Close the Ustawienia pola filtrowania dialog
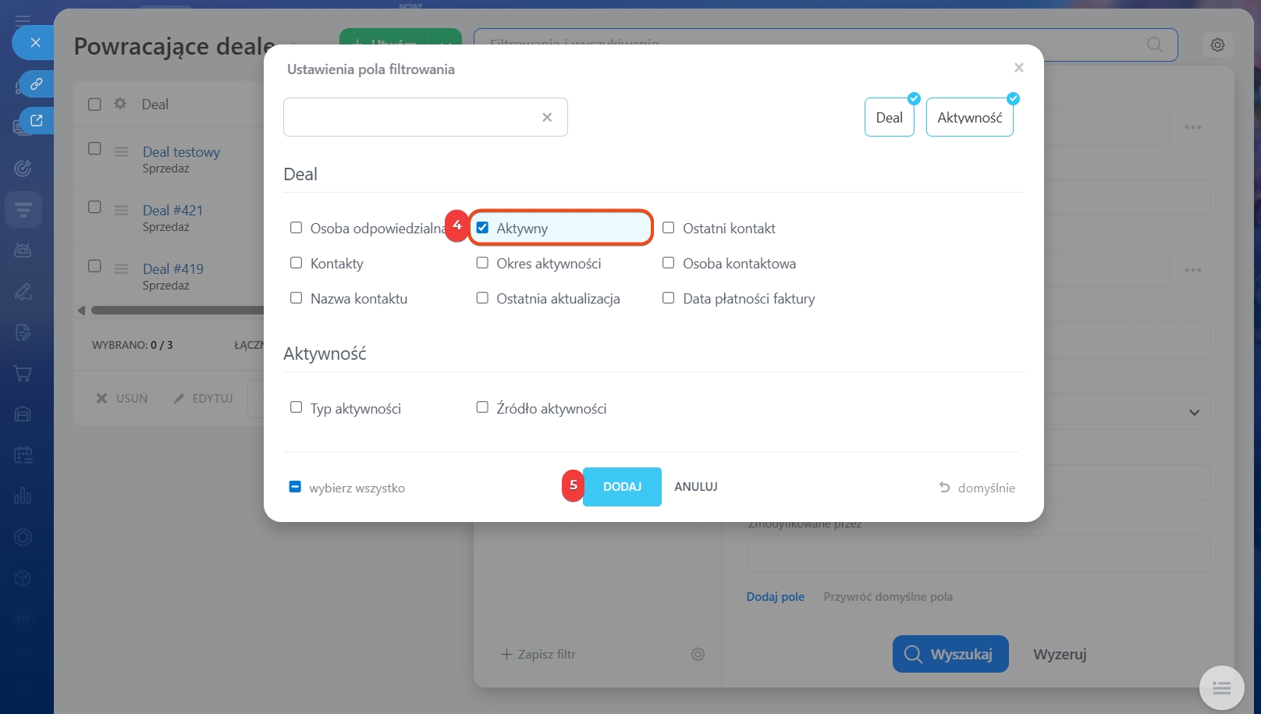 coord(1018,68)
